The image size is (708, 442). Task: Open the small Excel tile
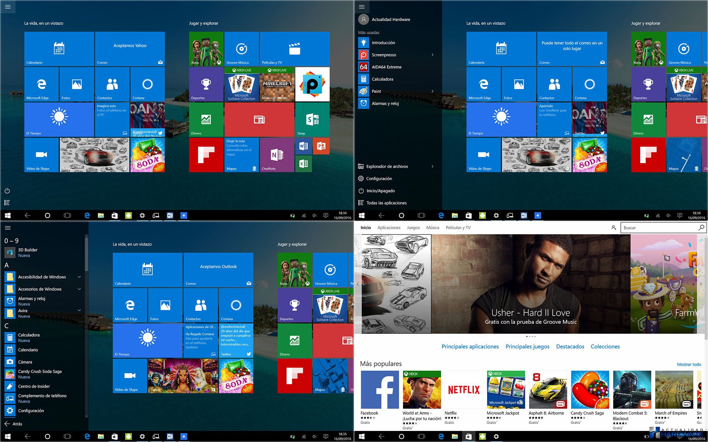[x=303, y=164]
